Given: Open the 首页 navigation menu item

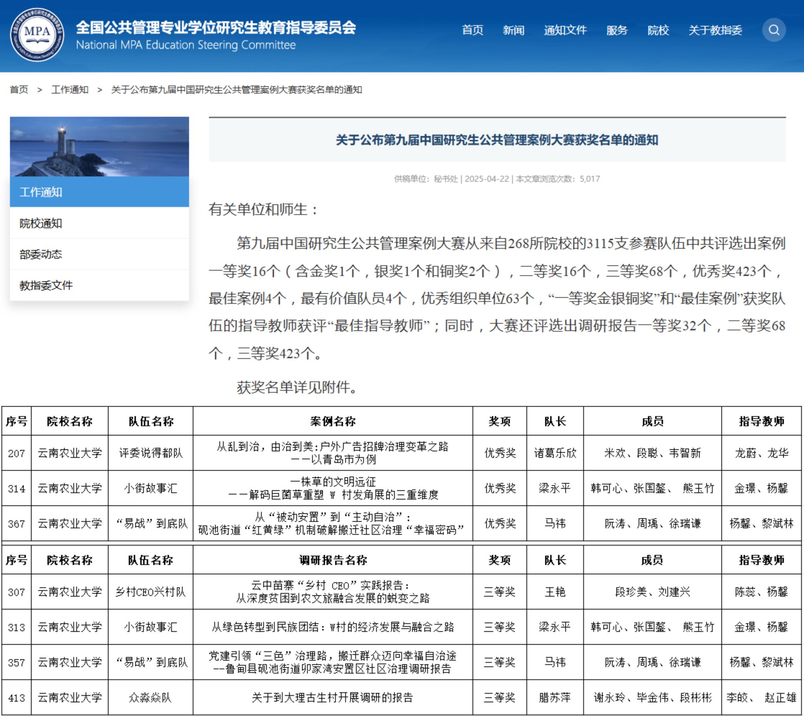Looking at the screenshot, I should point(472,30).
